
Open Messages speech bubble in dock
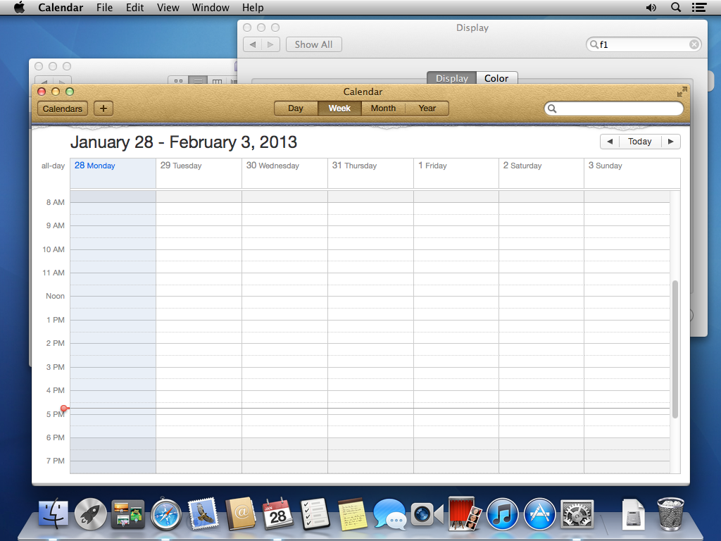coord(389,514)
